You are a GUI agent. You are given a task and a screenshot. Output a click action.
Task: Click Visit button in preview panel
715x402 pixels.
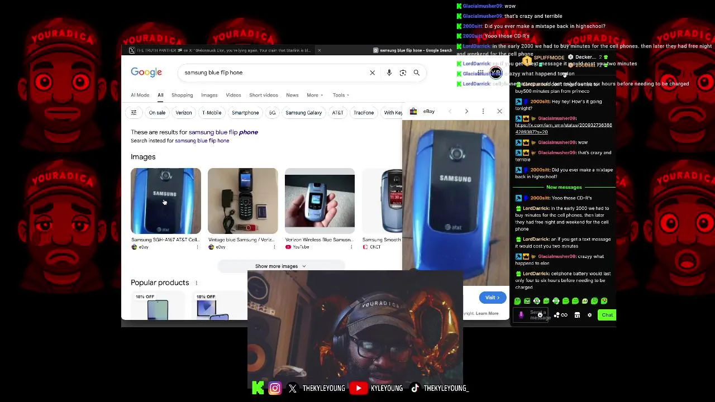pos(493,298)
